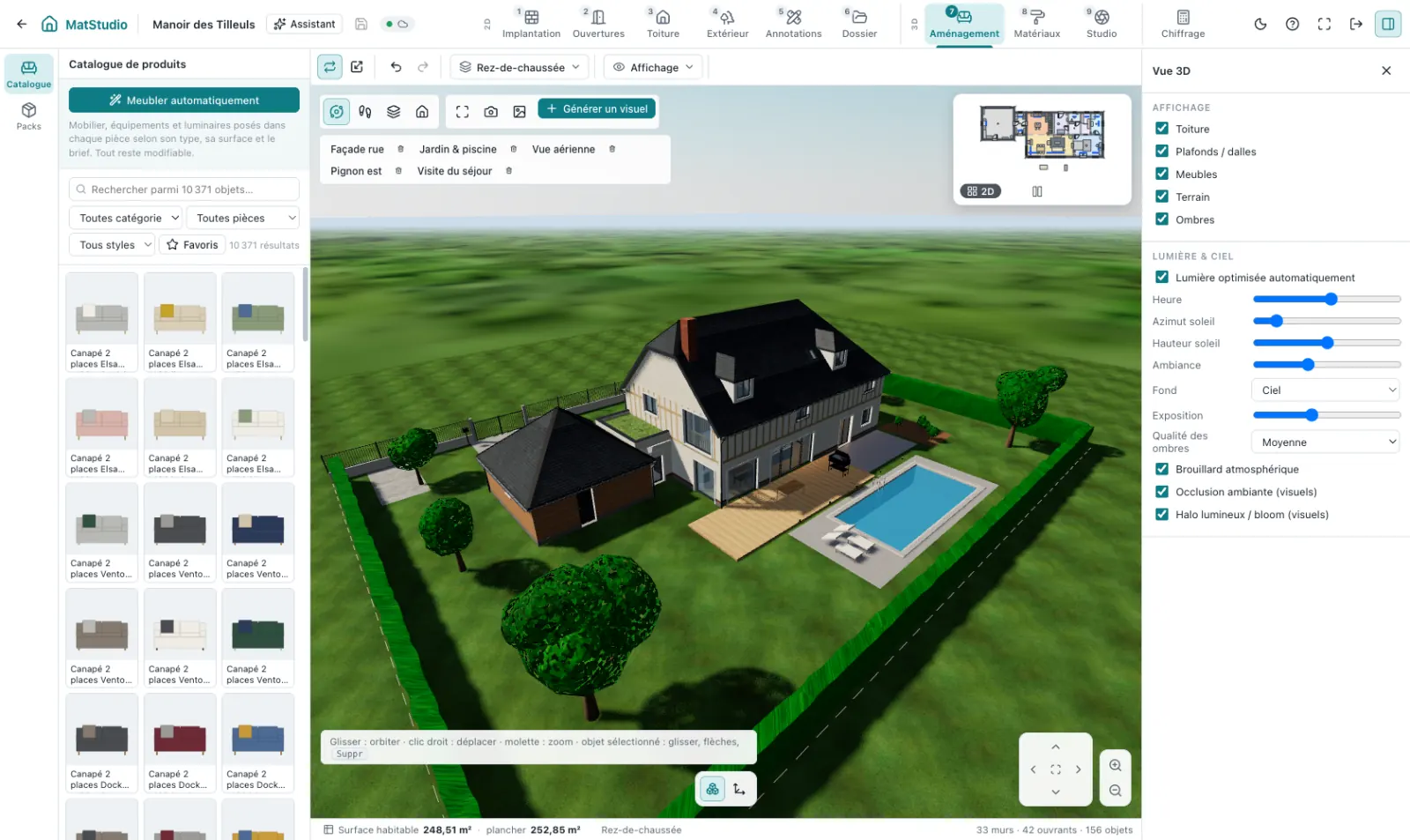Toggle the Ombres checkbox
The height and width of the screenshot is (840, 1410).
tap(1161, 219)
